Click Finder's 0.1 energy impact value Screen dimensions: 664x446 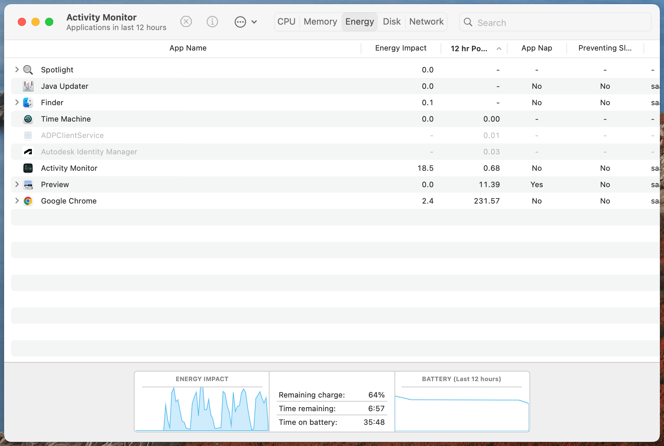click(428, 102)
